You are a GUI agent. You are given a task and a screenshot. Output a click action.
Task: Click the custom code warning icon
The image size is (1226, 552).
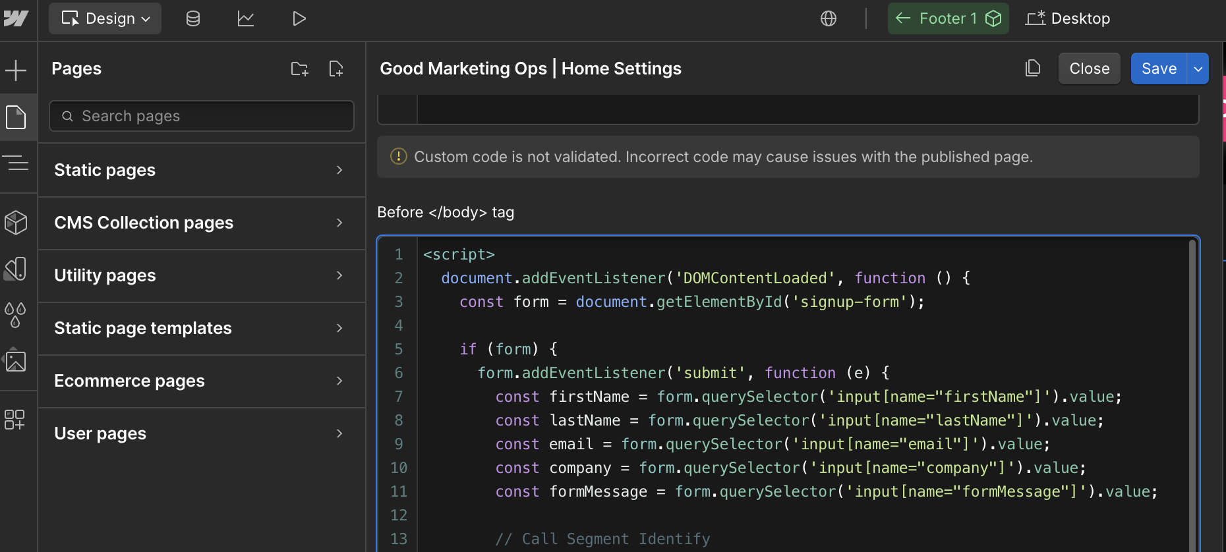[x=398, y=156]
